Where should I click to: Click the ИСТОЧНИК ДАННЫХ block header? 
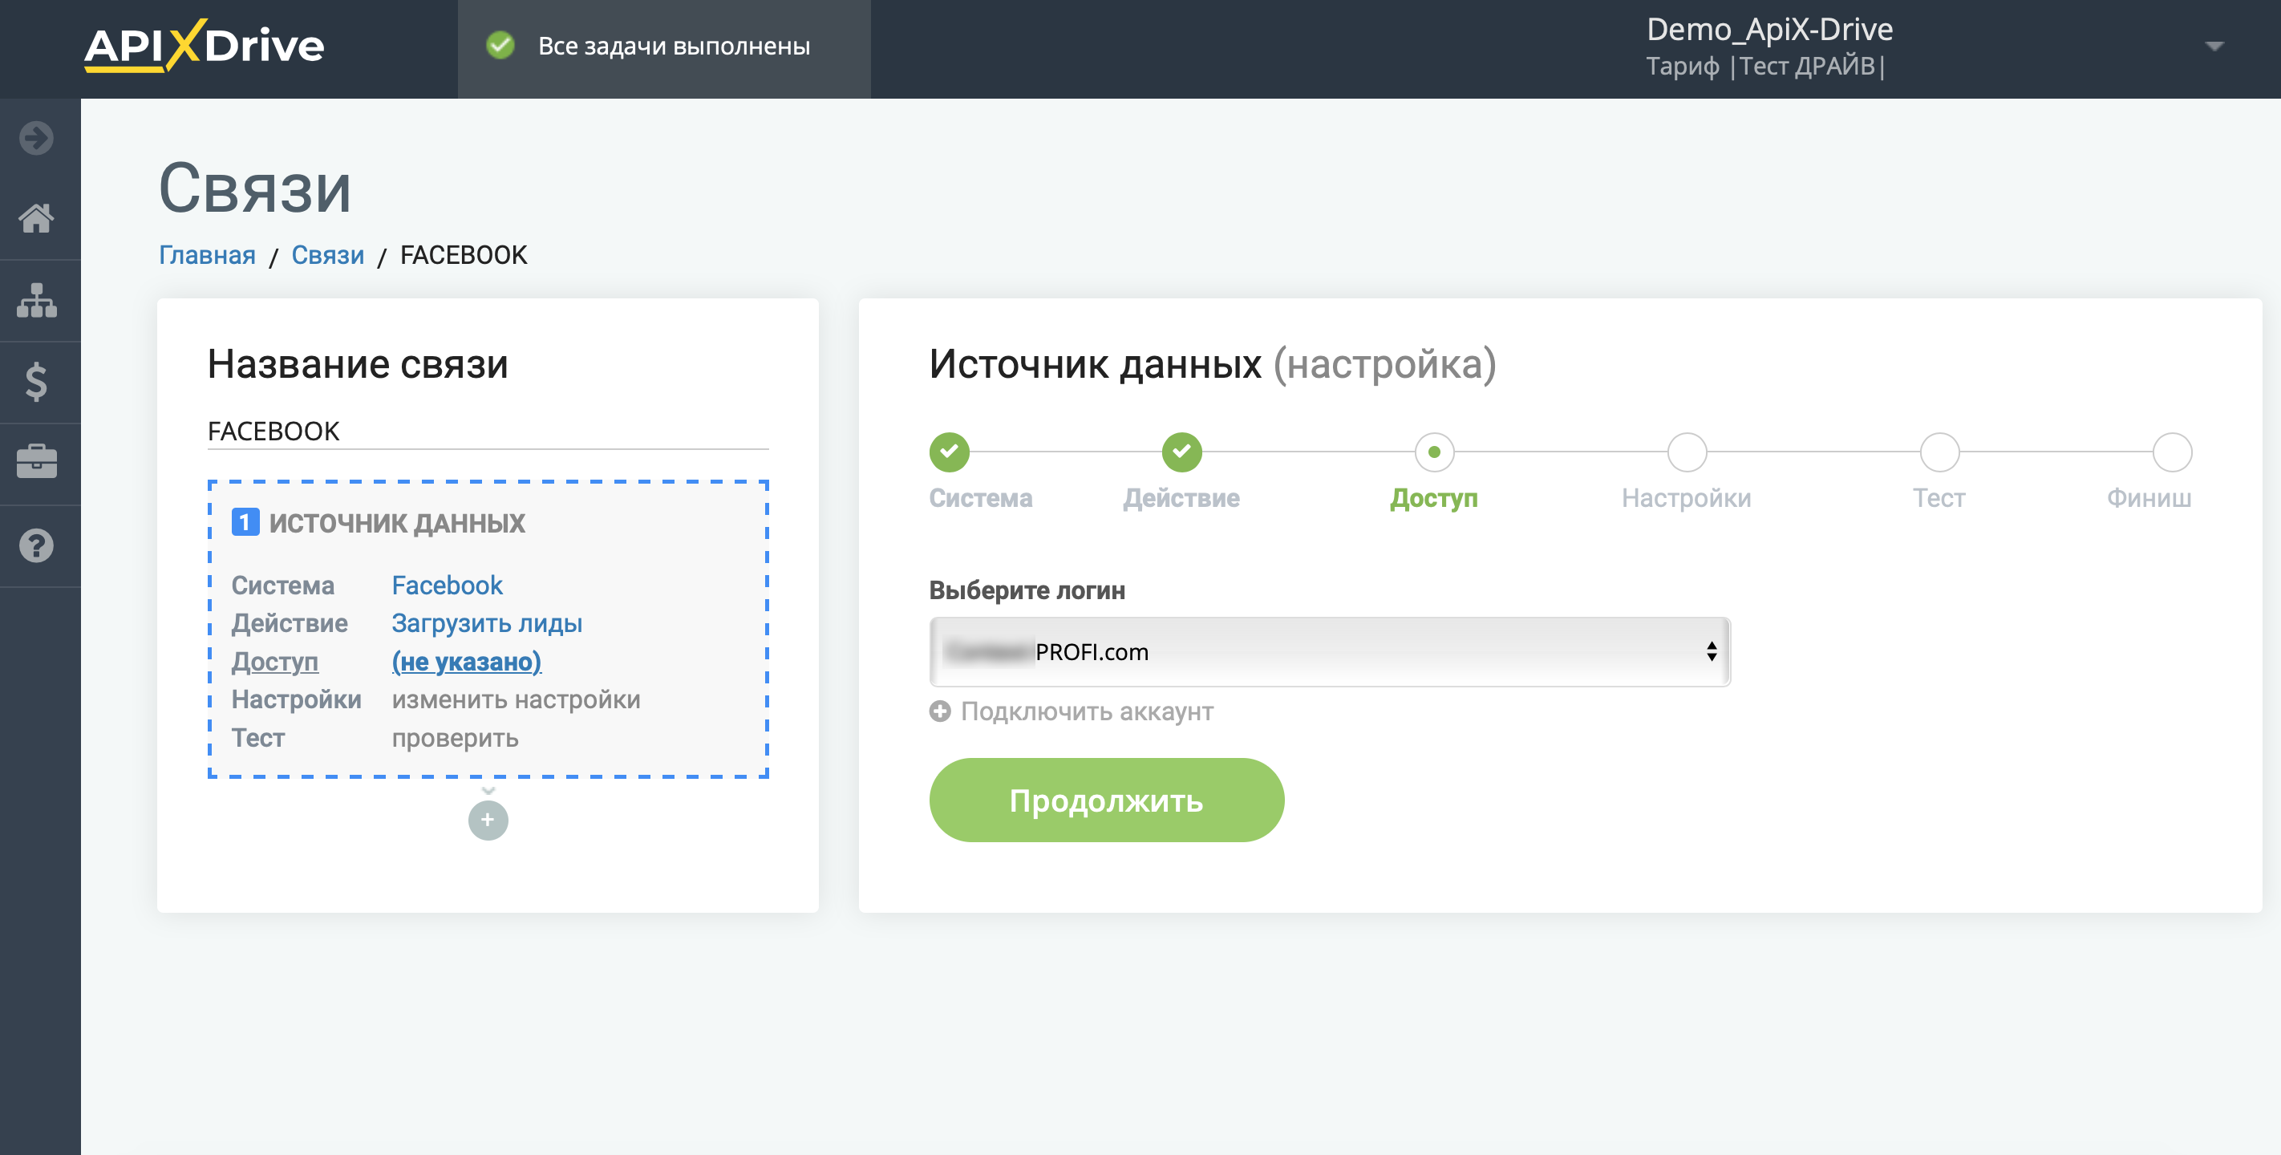pos(397,523)
